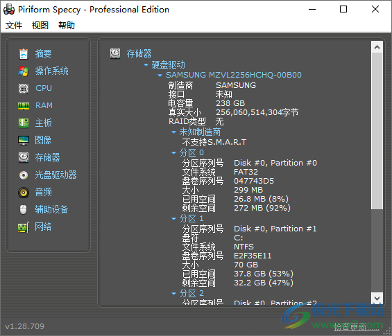This screenshot has height=336, width=392.
Task: Click the value 256,060,514,304字节
Action: tap(257, 113)
